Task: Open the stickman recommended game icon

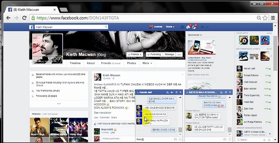Action: tap(243, 56)
